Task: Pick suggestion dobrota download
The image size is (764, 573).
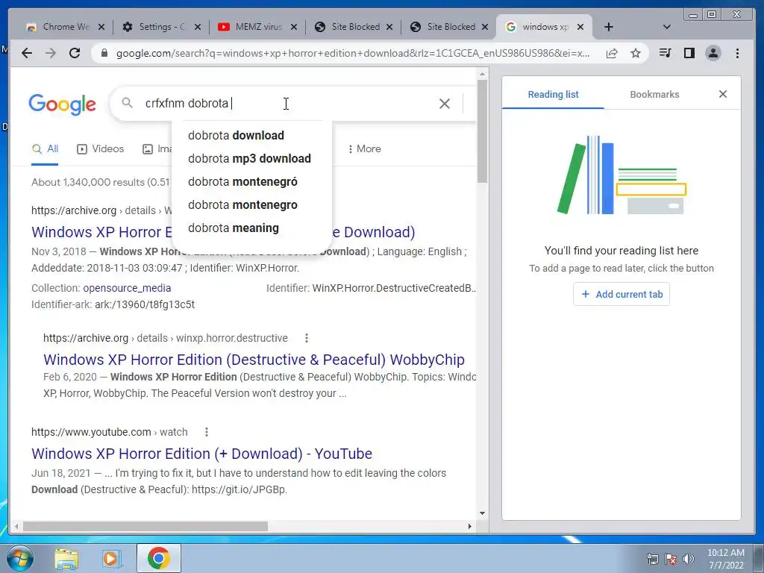Action: [x=251, y=135]
